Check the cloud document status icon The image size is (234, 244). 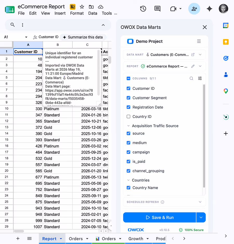[101, 7]
